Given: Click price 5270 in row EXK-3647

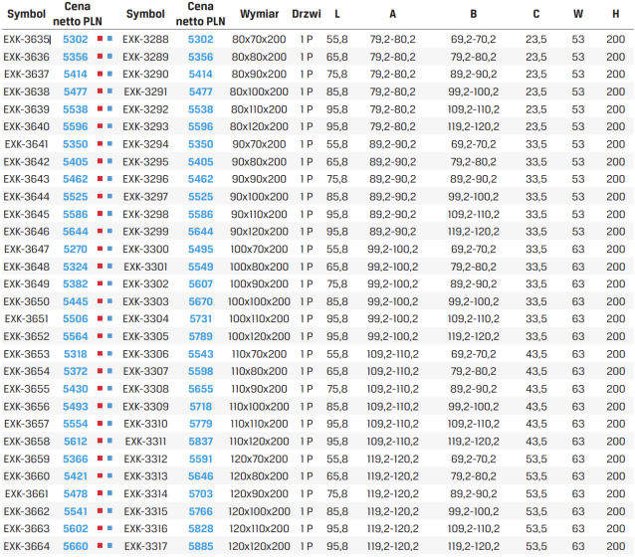Looking at the screenshot, I should (76, 249).
